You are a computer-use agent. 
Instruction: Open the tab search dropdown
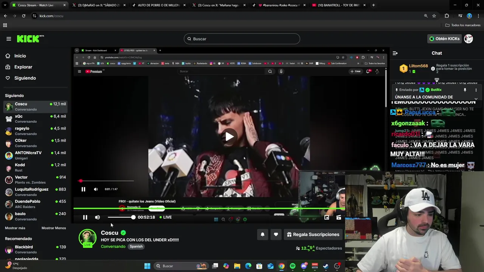pos(5,5)
